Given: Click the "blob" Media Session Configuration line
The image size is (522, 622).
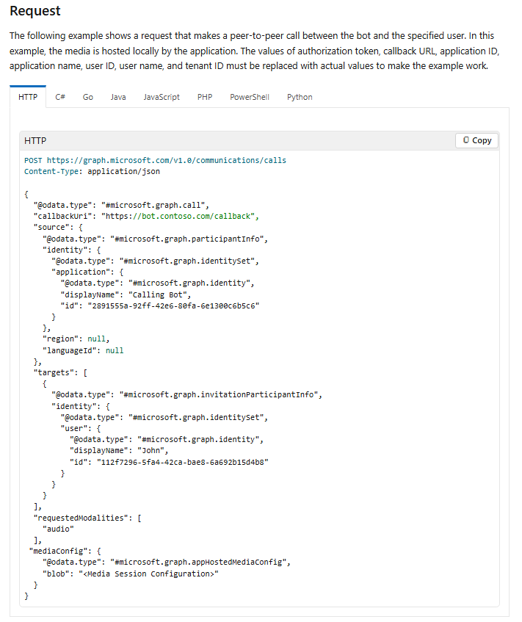Looking at the screenshot, I should click(131, 574).
